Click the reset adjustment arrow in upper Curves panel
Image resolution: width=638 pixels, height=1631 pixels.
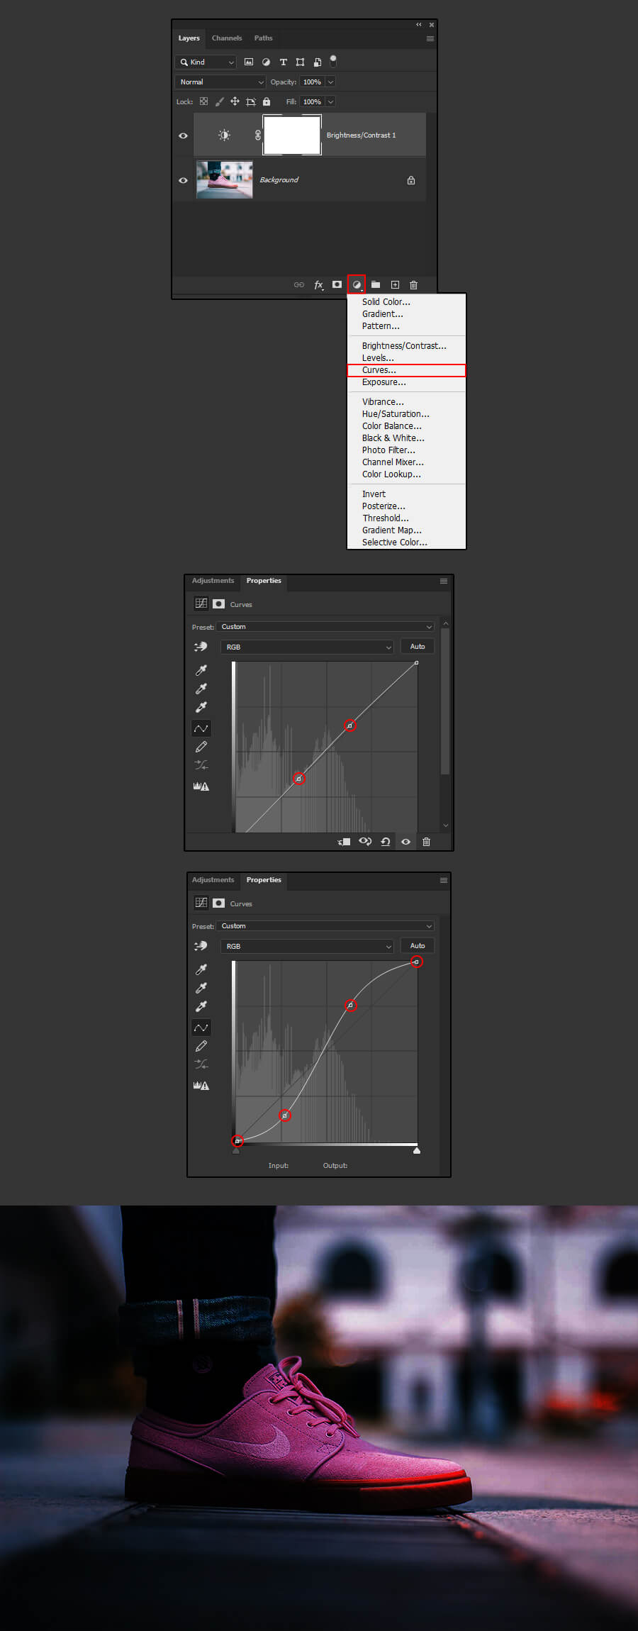pyautogui.click(x=386, y=842)
